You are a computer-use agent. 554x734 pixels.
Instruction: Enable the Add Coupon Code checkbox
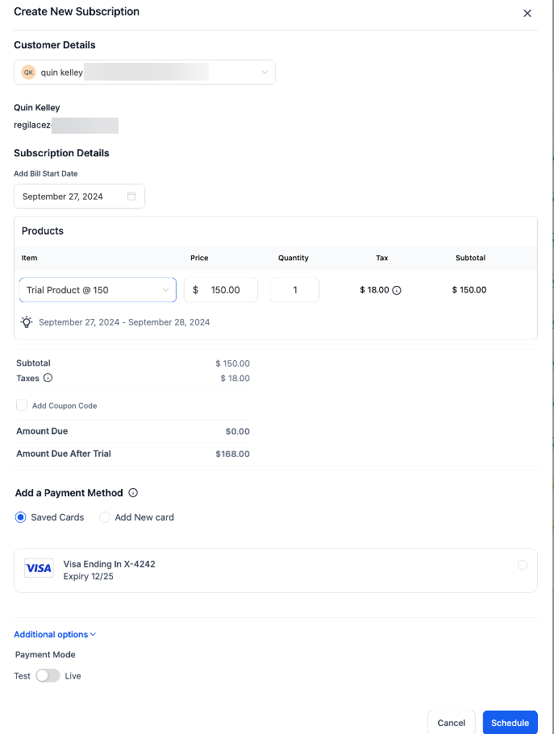(x=22, y=405)
